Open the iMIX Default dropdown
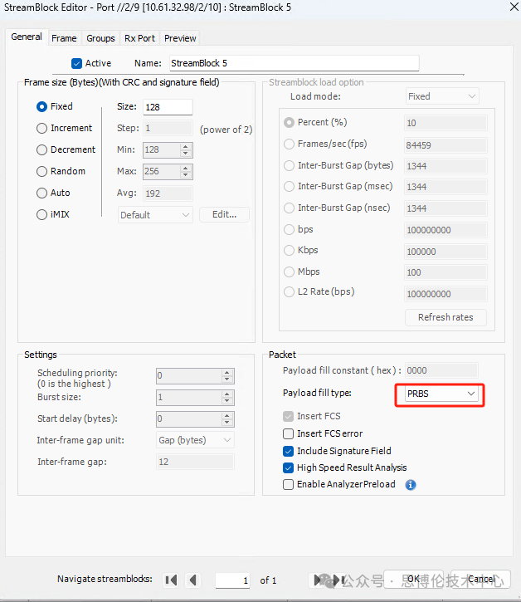Image resolution: width=521 pixels, height=602 pixels. pyautogui.click(x=154, y=214)
